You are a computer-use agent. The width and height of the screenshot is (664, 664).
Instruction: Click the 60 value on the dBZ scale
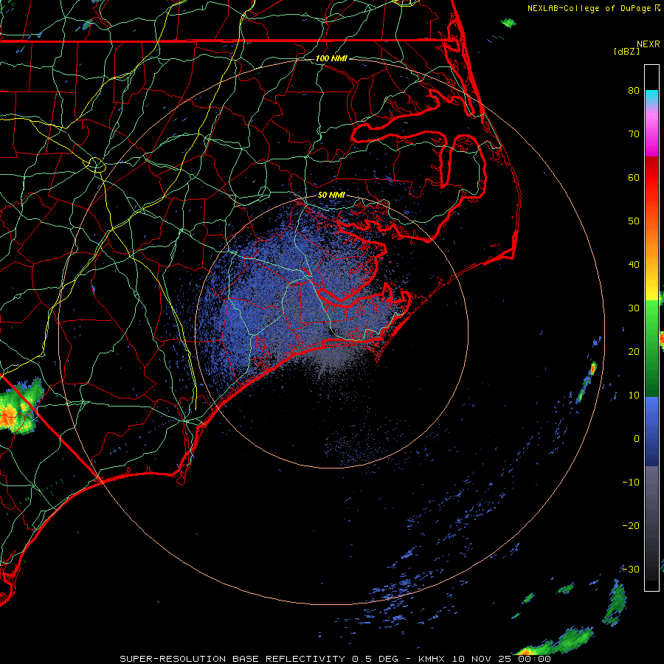point(634,177)
